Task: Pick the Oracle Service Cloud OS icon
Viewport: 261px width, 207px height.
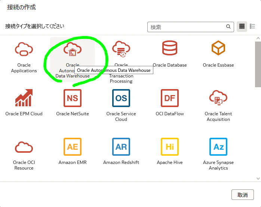Action: [x=121, y=98]
